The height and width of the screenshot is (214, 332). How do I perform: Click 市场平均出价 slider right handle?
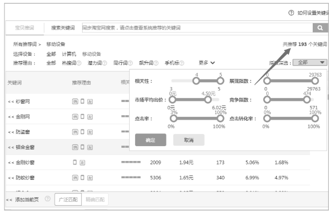coord(208,99)
